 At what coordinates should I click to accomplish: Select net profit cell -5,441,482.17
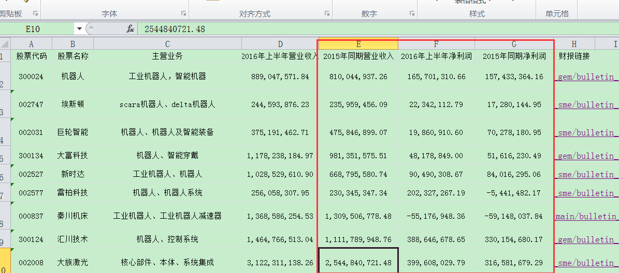pos(514,193)
